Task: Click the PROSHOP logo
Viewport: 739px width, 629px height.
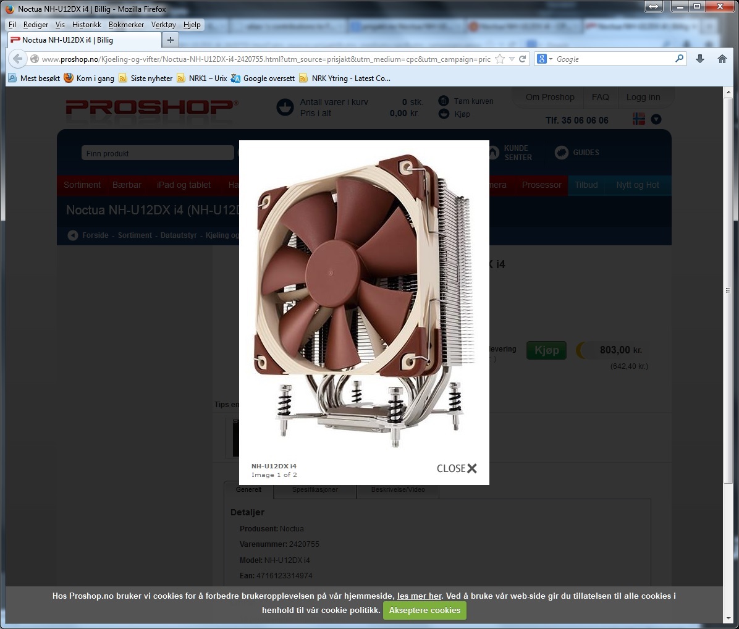Action: tap(152, 108)
